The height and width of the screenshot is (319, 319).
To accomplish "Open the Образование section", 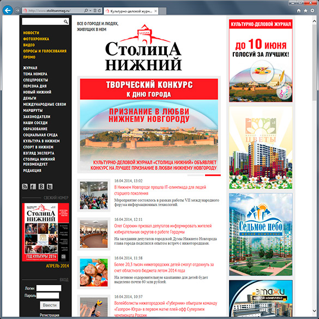I will pos(35,129).
